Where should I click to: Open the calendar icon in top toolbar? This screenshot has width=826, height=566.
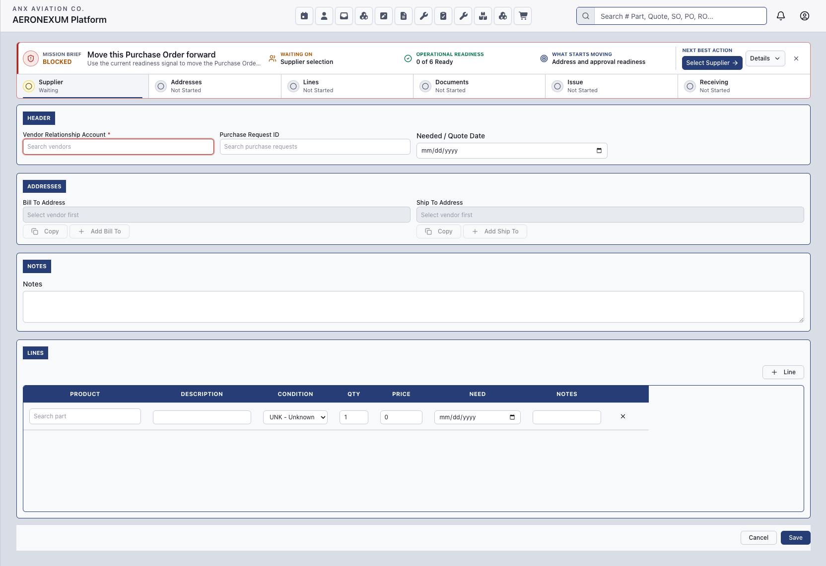point(304,16)
